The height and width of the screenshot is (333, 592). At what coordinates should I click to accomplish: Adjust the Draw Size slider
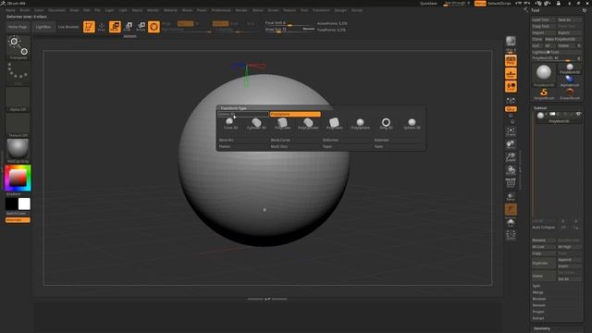290,30
